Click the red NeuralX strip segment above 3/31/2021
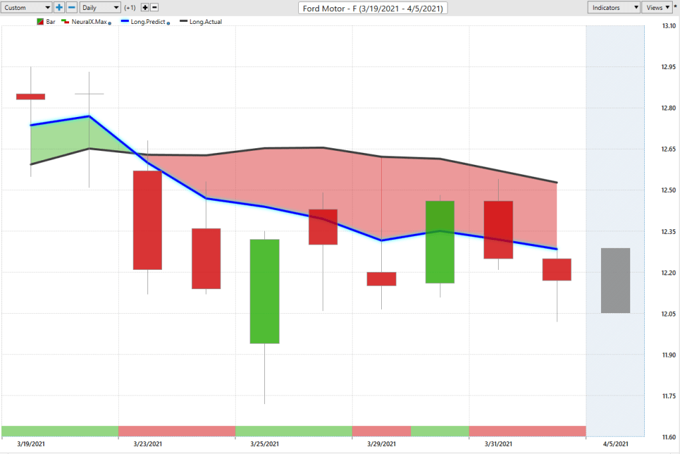 pos(527,431)
